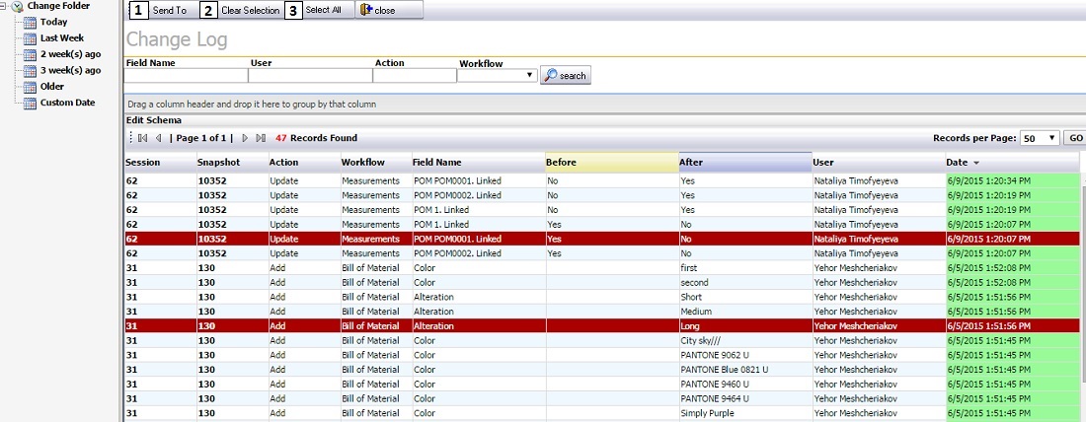Go to the first page icon
Screen dimensions: 1086x422
tap(143, 138)
